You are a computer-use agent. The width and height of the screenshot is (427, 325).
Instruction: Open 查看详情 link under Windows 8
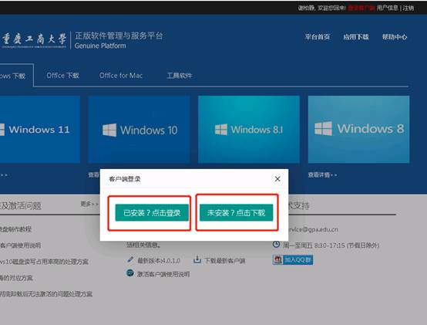click(x=322, y=174)
